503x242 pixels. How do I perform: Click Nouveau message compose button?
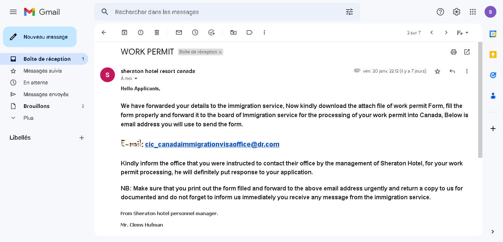40,37
